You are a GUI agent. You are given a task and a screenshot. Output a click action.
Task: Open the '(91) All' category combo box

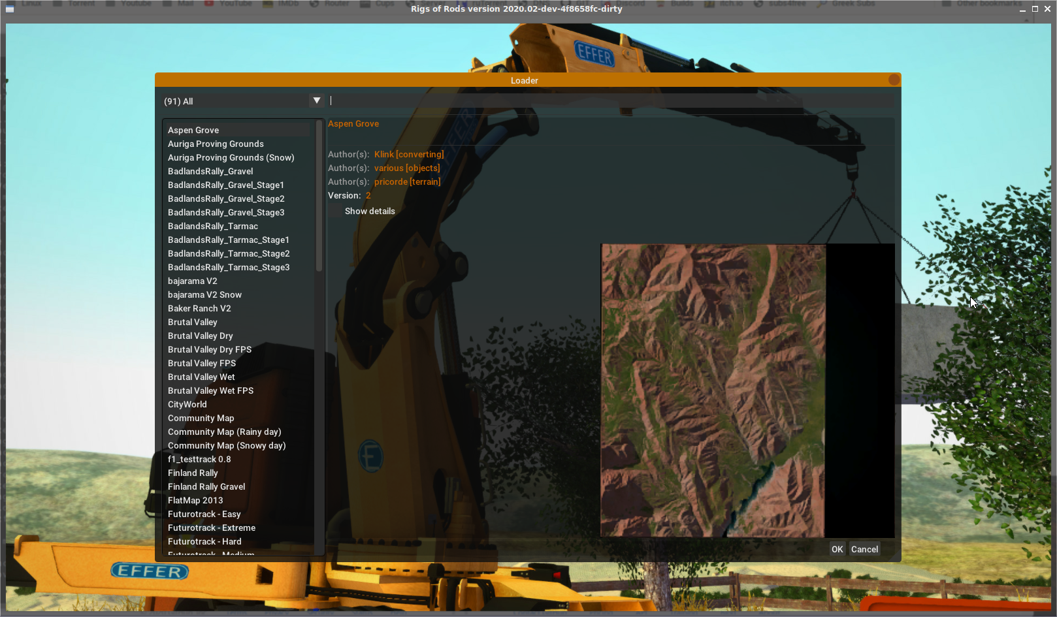[243, 101]
